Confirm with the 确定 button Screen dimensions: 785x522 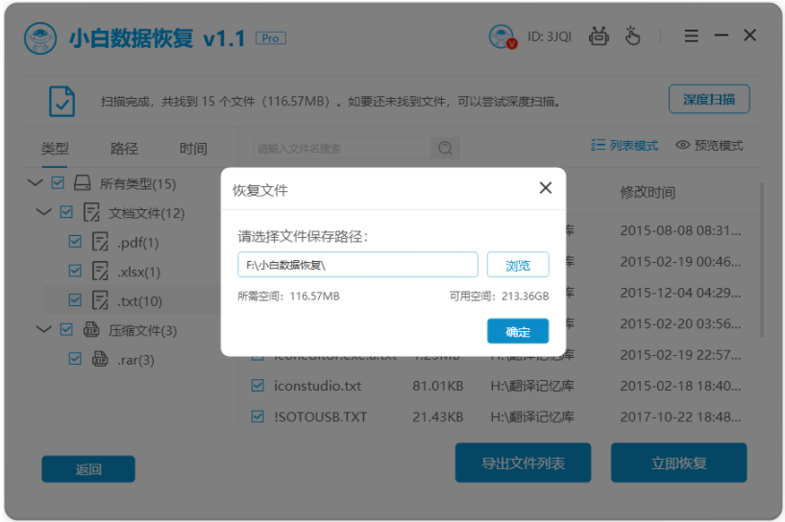click(518, 331)
